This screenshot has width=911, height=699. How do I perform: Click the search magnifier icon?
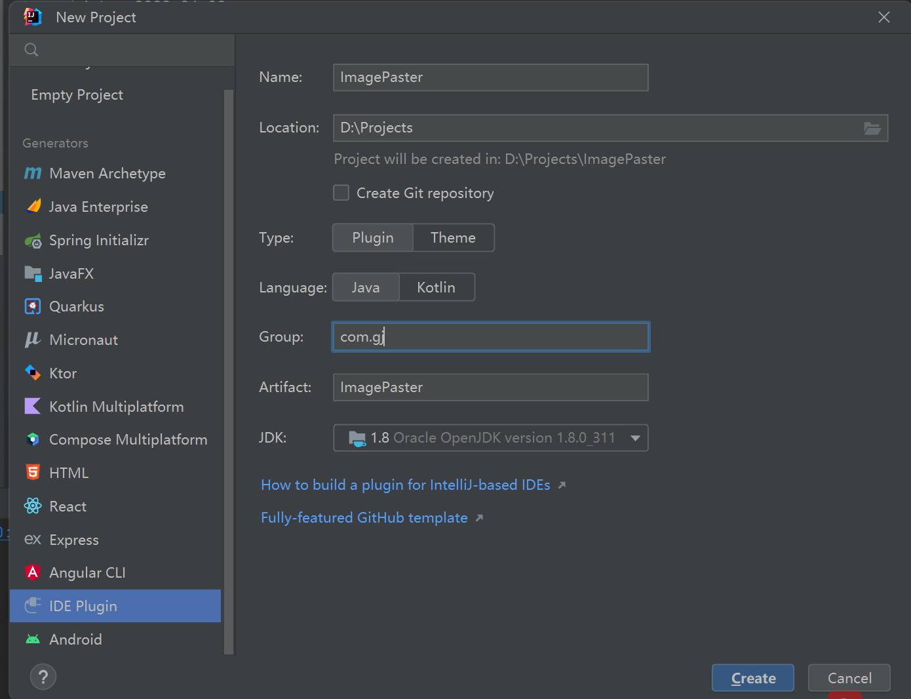[x=31, y=50]
